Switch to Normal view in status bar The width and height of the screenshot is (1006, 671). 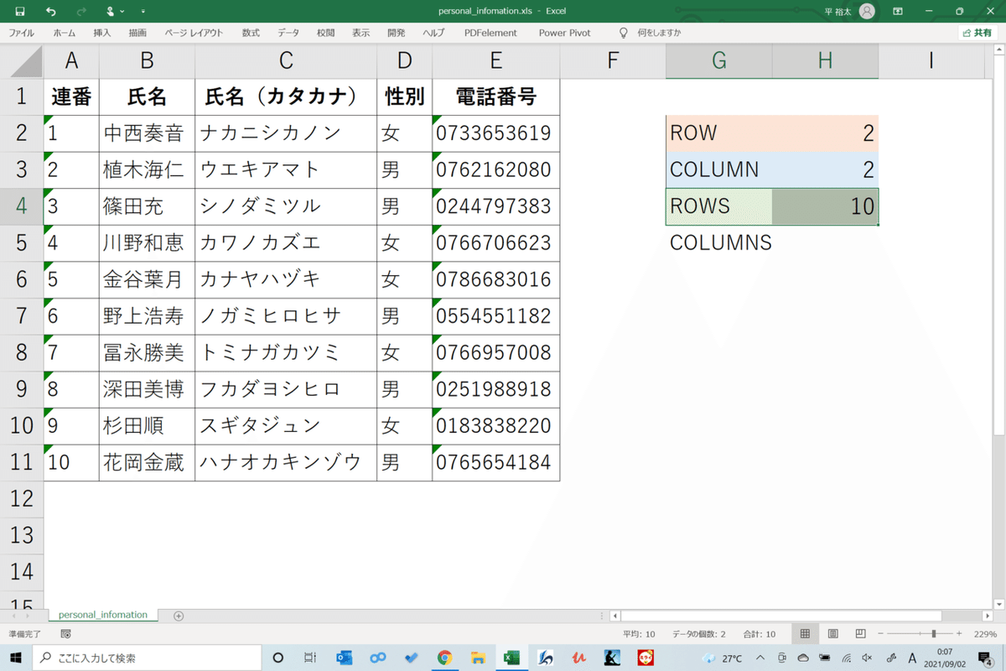(x=805, y=634)
